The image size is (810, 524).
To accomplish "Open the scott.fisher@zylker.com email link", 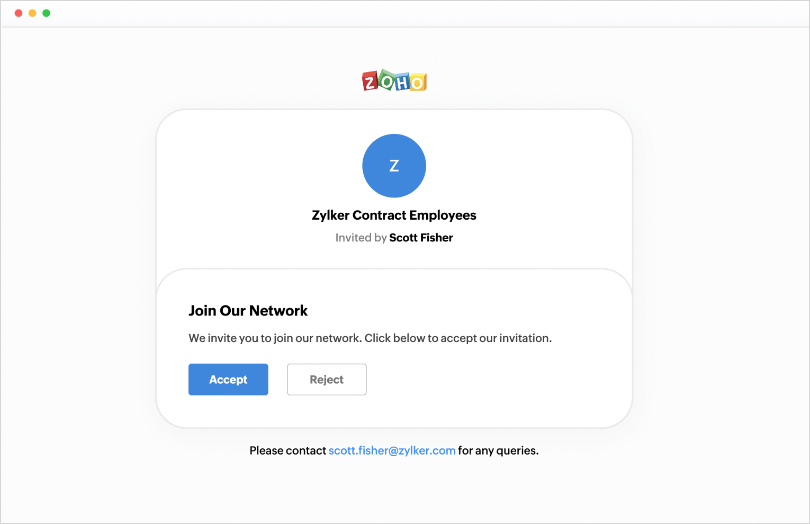I will tap(392, 450).
